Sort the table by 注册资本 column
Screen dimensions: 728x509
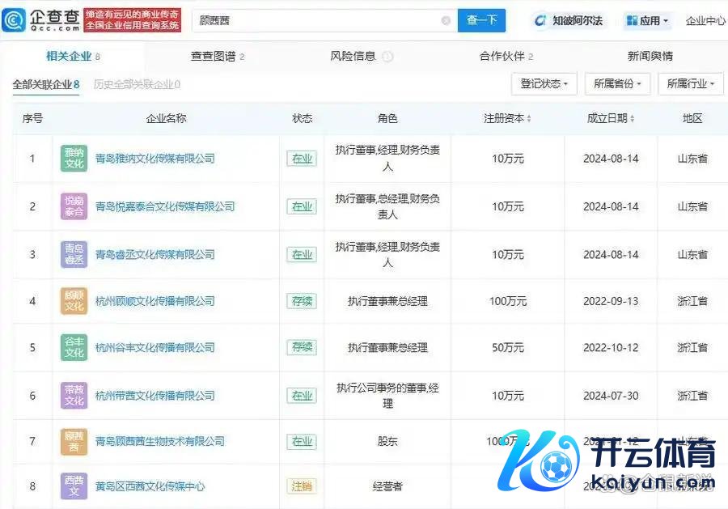click(507, 118)
